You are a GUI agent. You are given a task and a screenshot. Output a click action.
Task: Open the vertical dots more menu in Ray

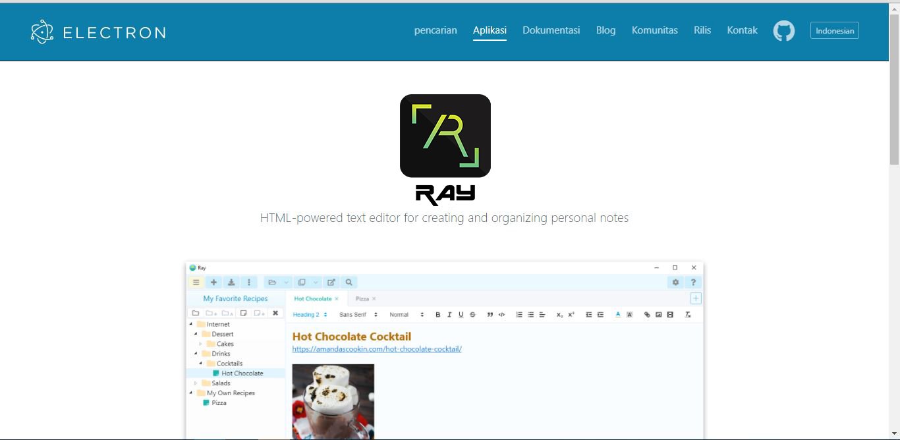click(x=248, y=282)
